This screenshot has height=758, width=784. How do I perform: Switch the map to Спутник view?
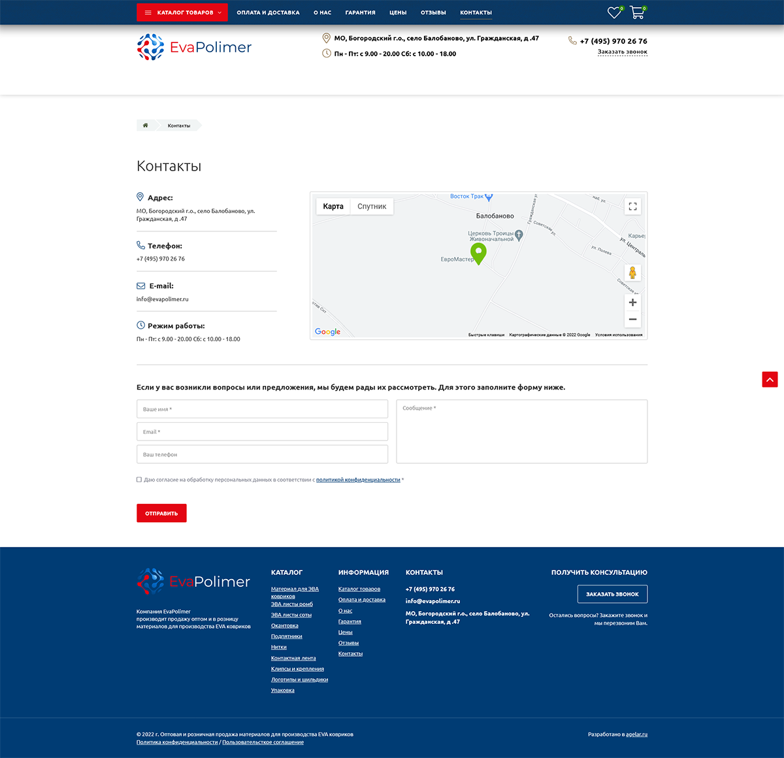[x=372, y=206]
